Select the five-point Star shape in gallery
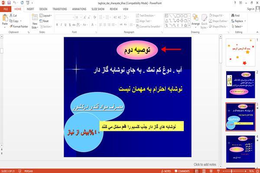Screen dimensions: 260x173 (186, 26)
